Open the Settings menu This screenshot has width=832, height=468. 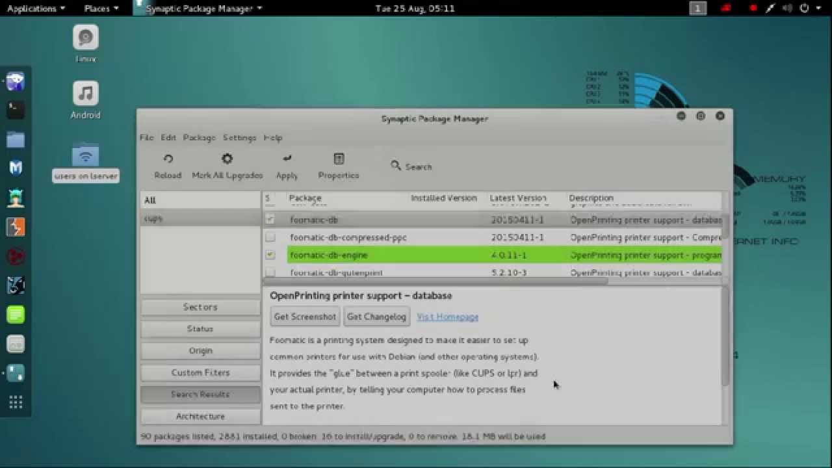tap(239, 138)
